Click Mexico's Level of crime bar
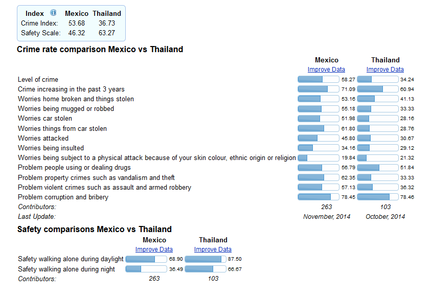Image resolution: width=432 pixels, height=296 pixels. click(x=319, y=80)
